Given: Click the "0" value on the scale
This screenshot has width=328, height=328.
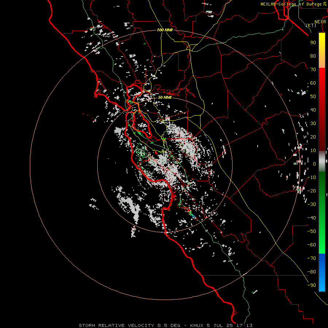Looking at the screenshot, I should 315,164.
